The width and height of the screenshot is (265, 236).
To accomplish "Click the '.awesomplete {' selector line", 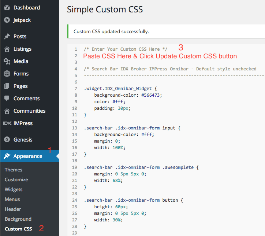I will click(141, 167).
